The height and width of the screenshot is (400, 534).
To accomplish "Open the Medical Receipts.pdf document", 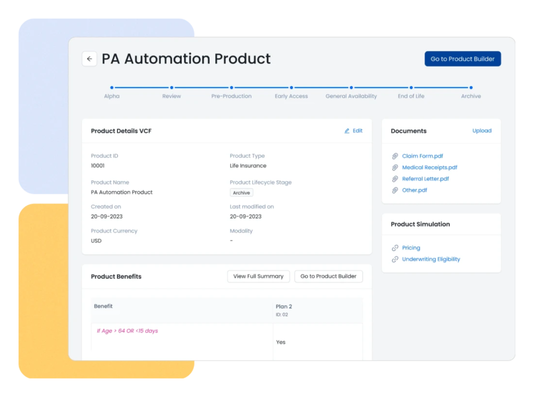I will click(430, 168).
